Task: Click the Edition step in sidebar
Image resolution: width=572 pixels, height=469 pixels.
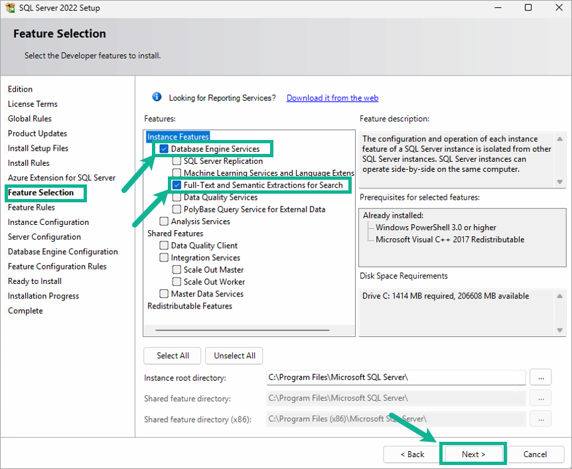Action: pyautogui.click(x=20, y=89)
